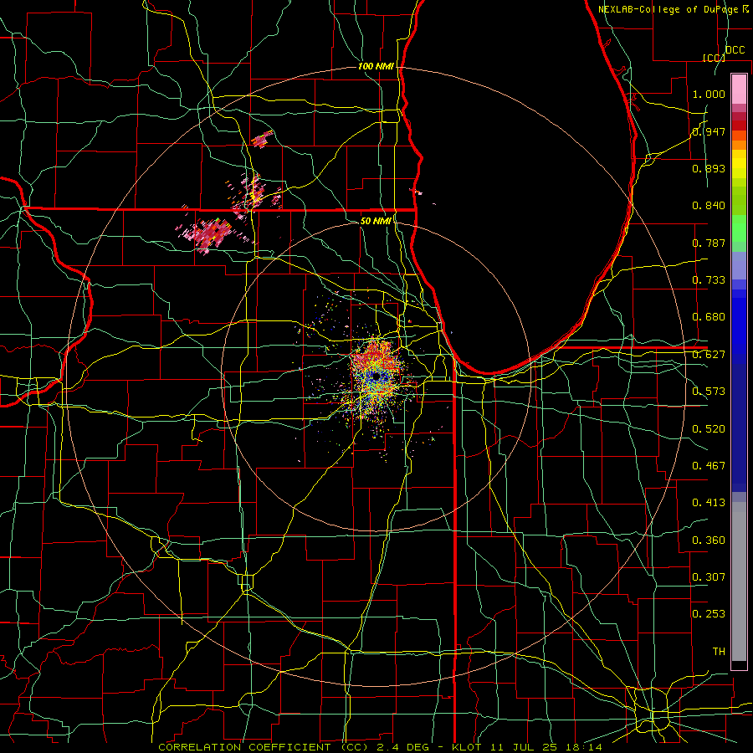This screenshot has width=753, height=753.
Task: Click the large pink echo cluster northwest
Action: (x=210, y=233)
